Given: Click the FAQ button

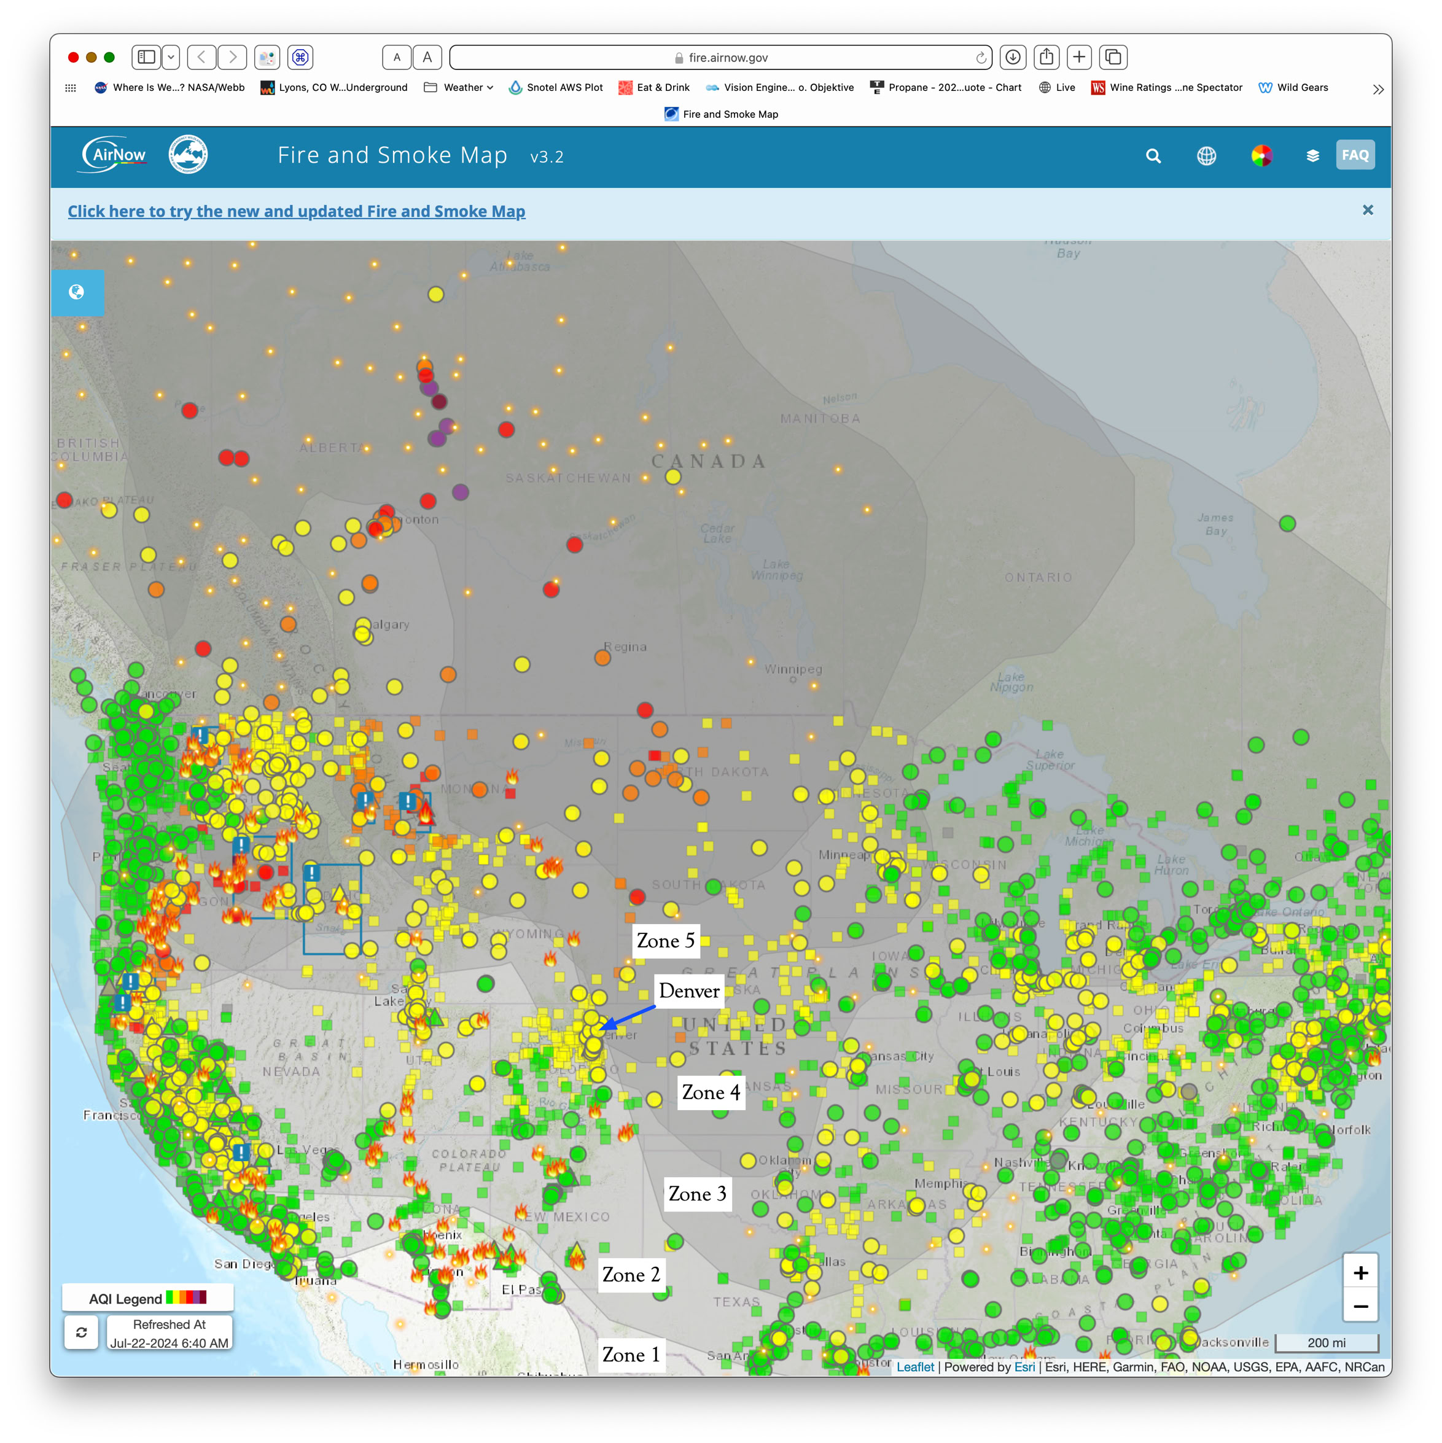Looking at the screenshot, I should (x=1355, y=155).
